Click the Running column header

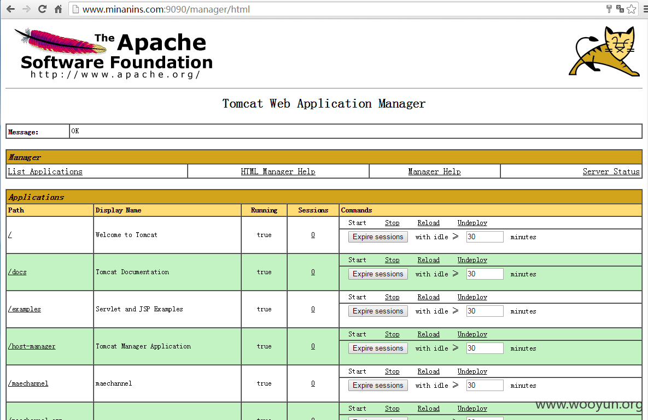(264, 210)
